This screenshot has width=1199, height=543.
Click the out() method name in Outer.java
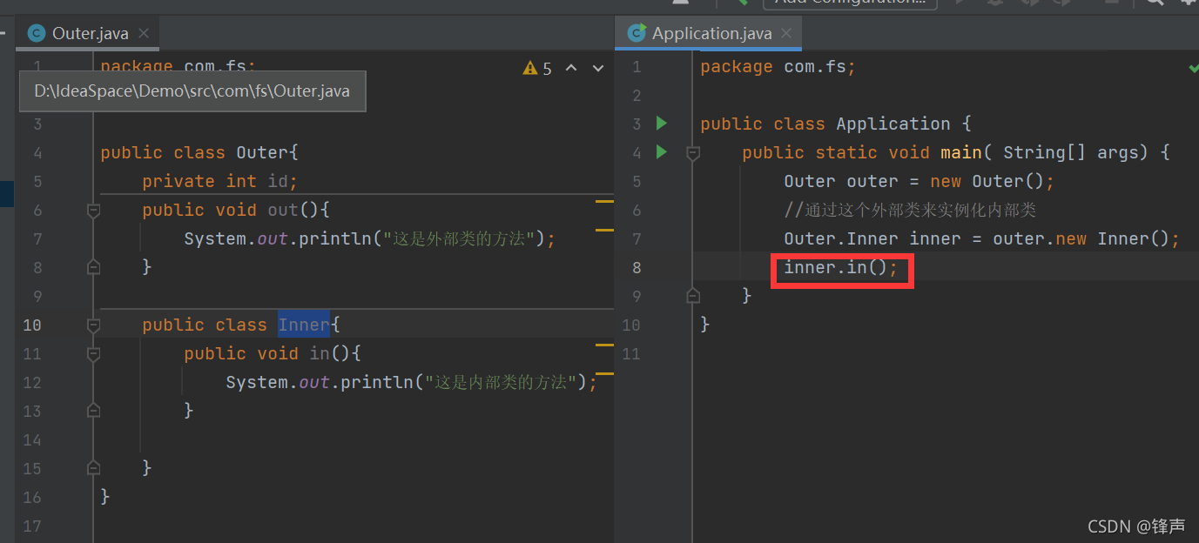coord(283,210)
